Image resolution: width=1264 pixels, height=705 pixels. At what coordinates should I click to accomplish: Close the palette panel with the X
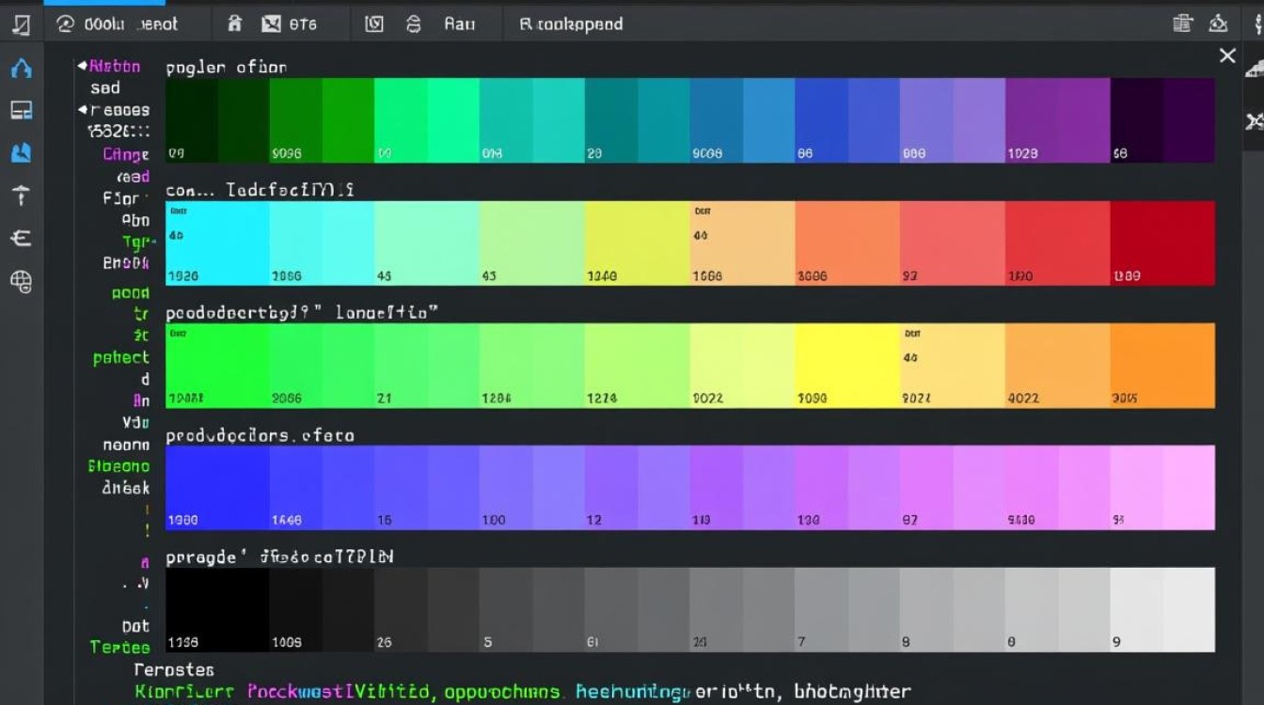(1227, 56)
